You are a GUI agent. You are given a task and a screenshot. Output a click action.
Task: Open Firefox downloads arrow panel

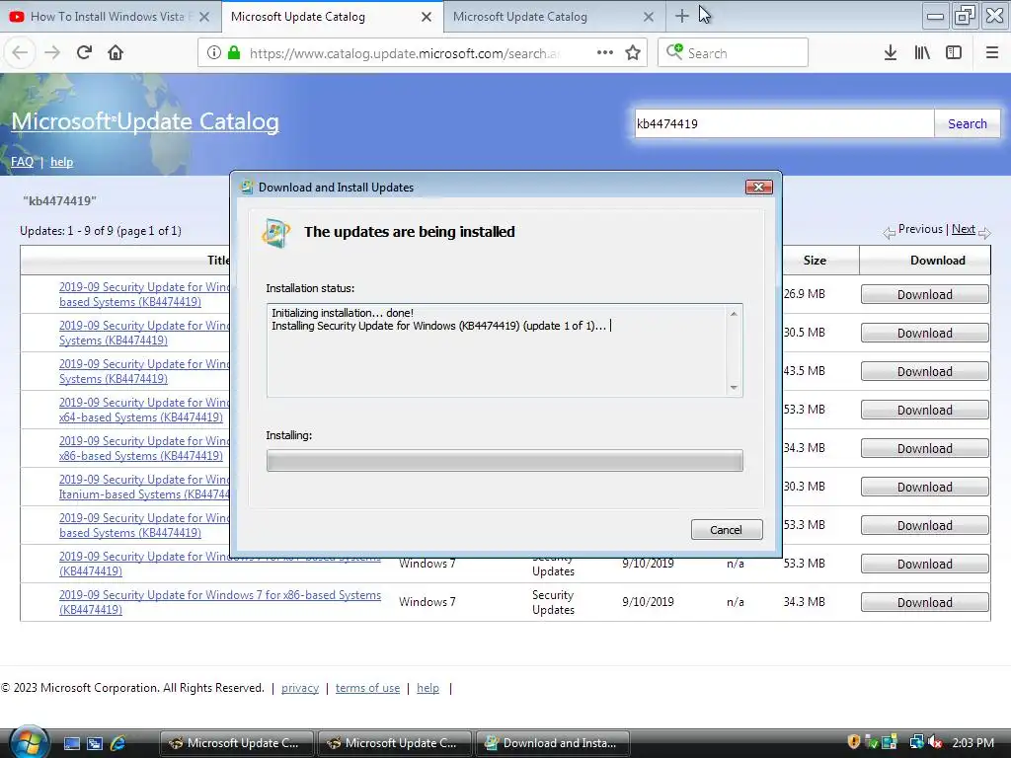pyautogui.click(x=891, y=53)
